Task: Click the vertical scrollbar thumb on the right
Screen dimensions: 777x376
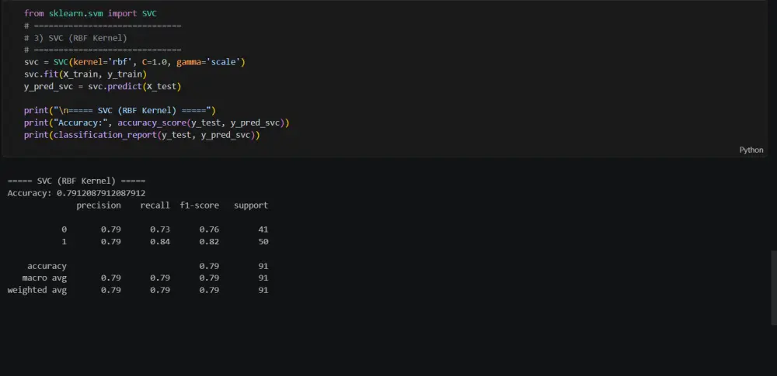Action: pyautogui.click(x=774, y=288)
